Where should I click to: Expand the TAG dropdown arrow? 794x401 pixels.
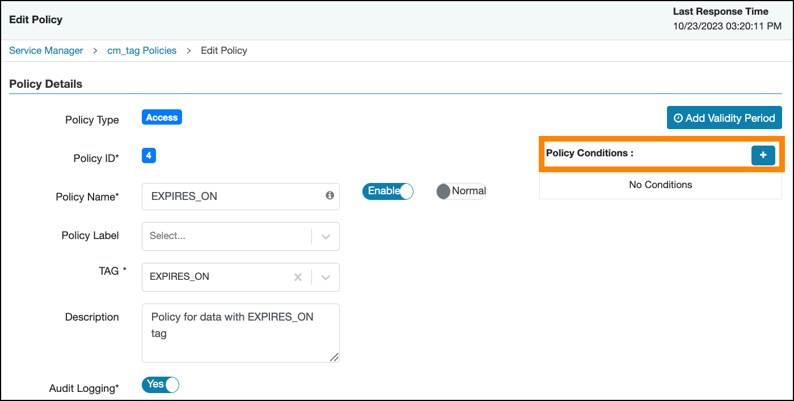(x=326, y=277)
